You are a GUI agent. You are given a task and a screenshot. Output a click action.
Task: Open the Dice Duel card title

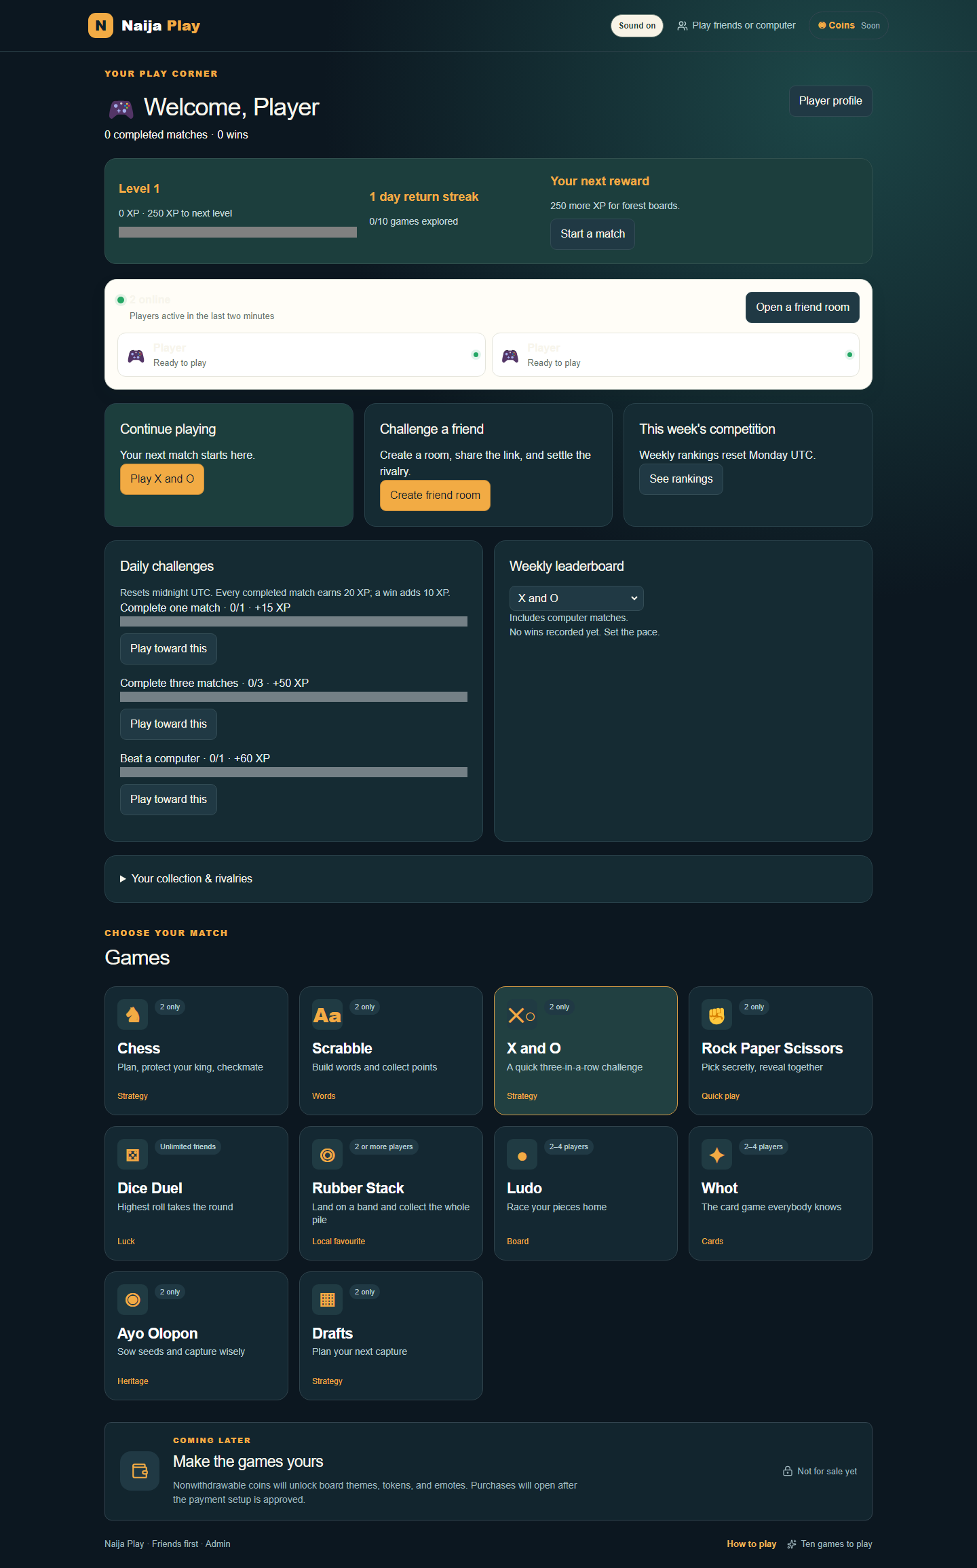tap(149, 1189)
